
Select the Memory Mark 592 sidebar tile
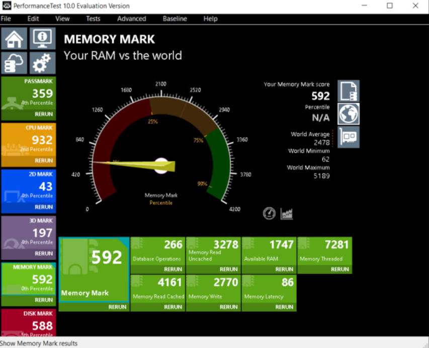click(29, 279)
